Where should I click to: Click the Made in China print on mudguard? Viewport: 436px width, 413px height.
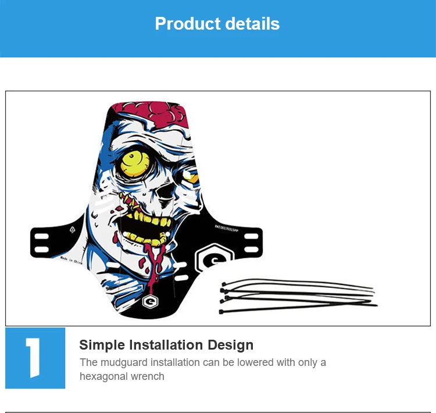(x=71, y=261)
